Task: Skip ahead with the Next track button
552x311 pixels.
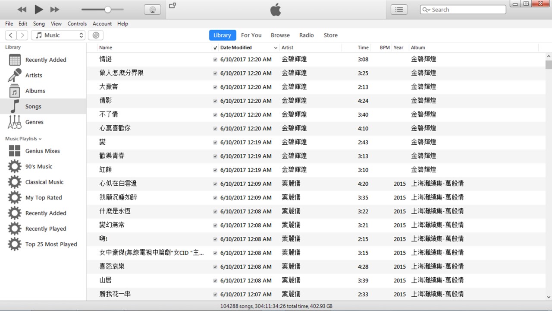Action: tap(55, 10)
